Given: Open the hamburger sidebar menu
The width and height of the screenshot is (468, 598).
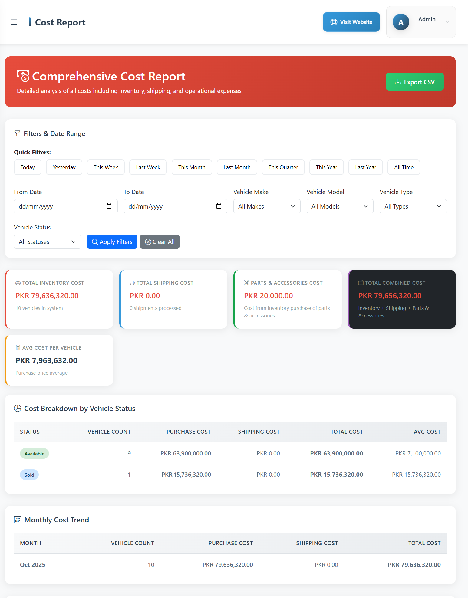Looking at the screenshot, I should (x=14, y=22).
